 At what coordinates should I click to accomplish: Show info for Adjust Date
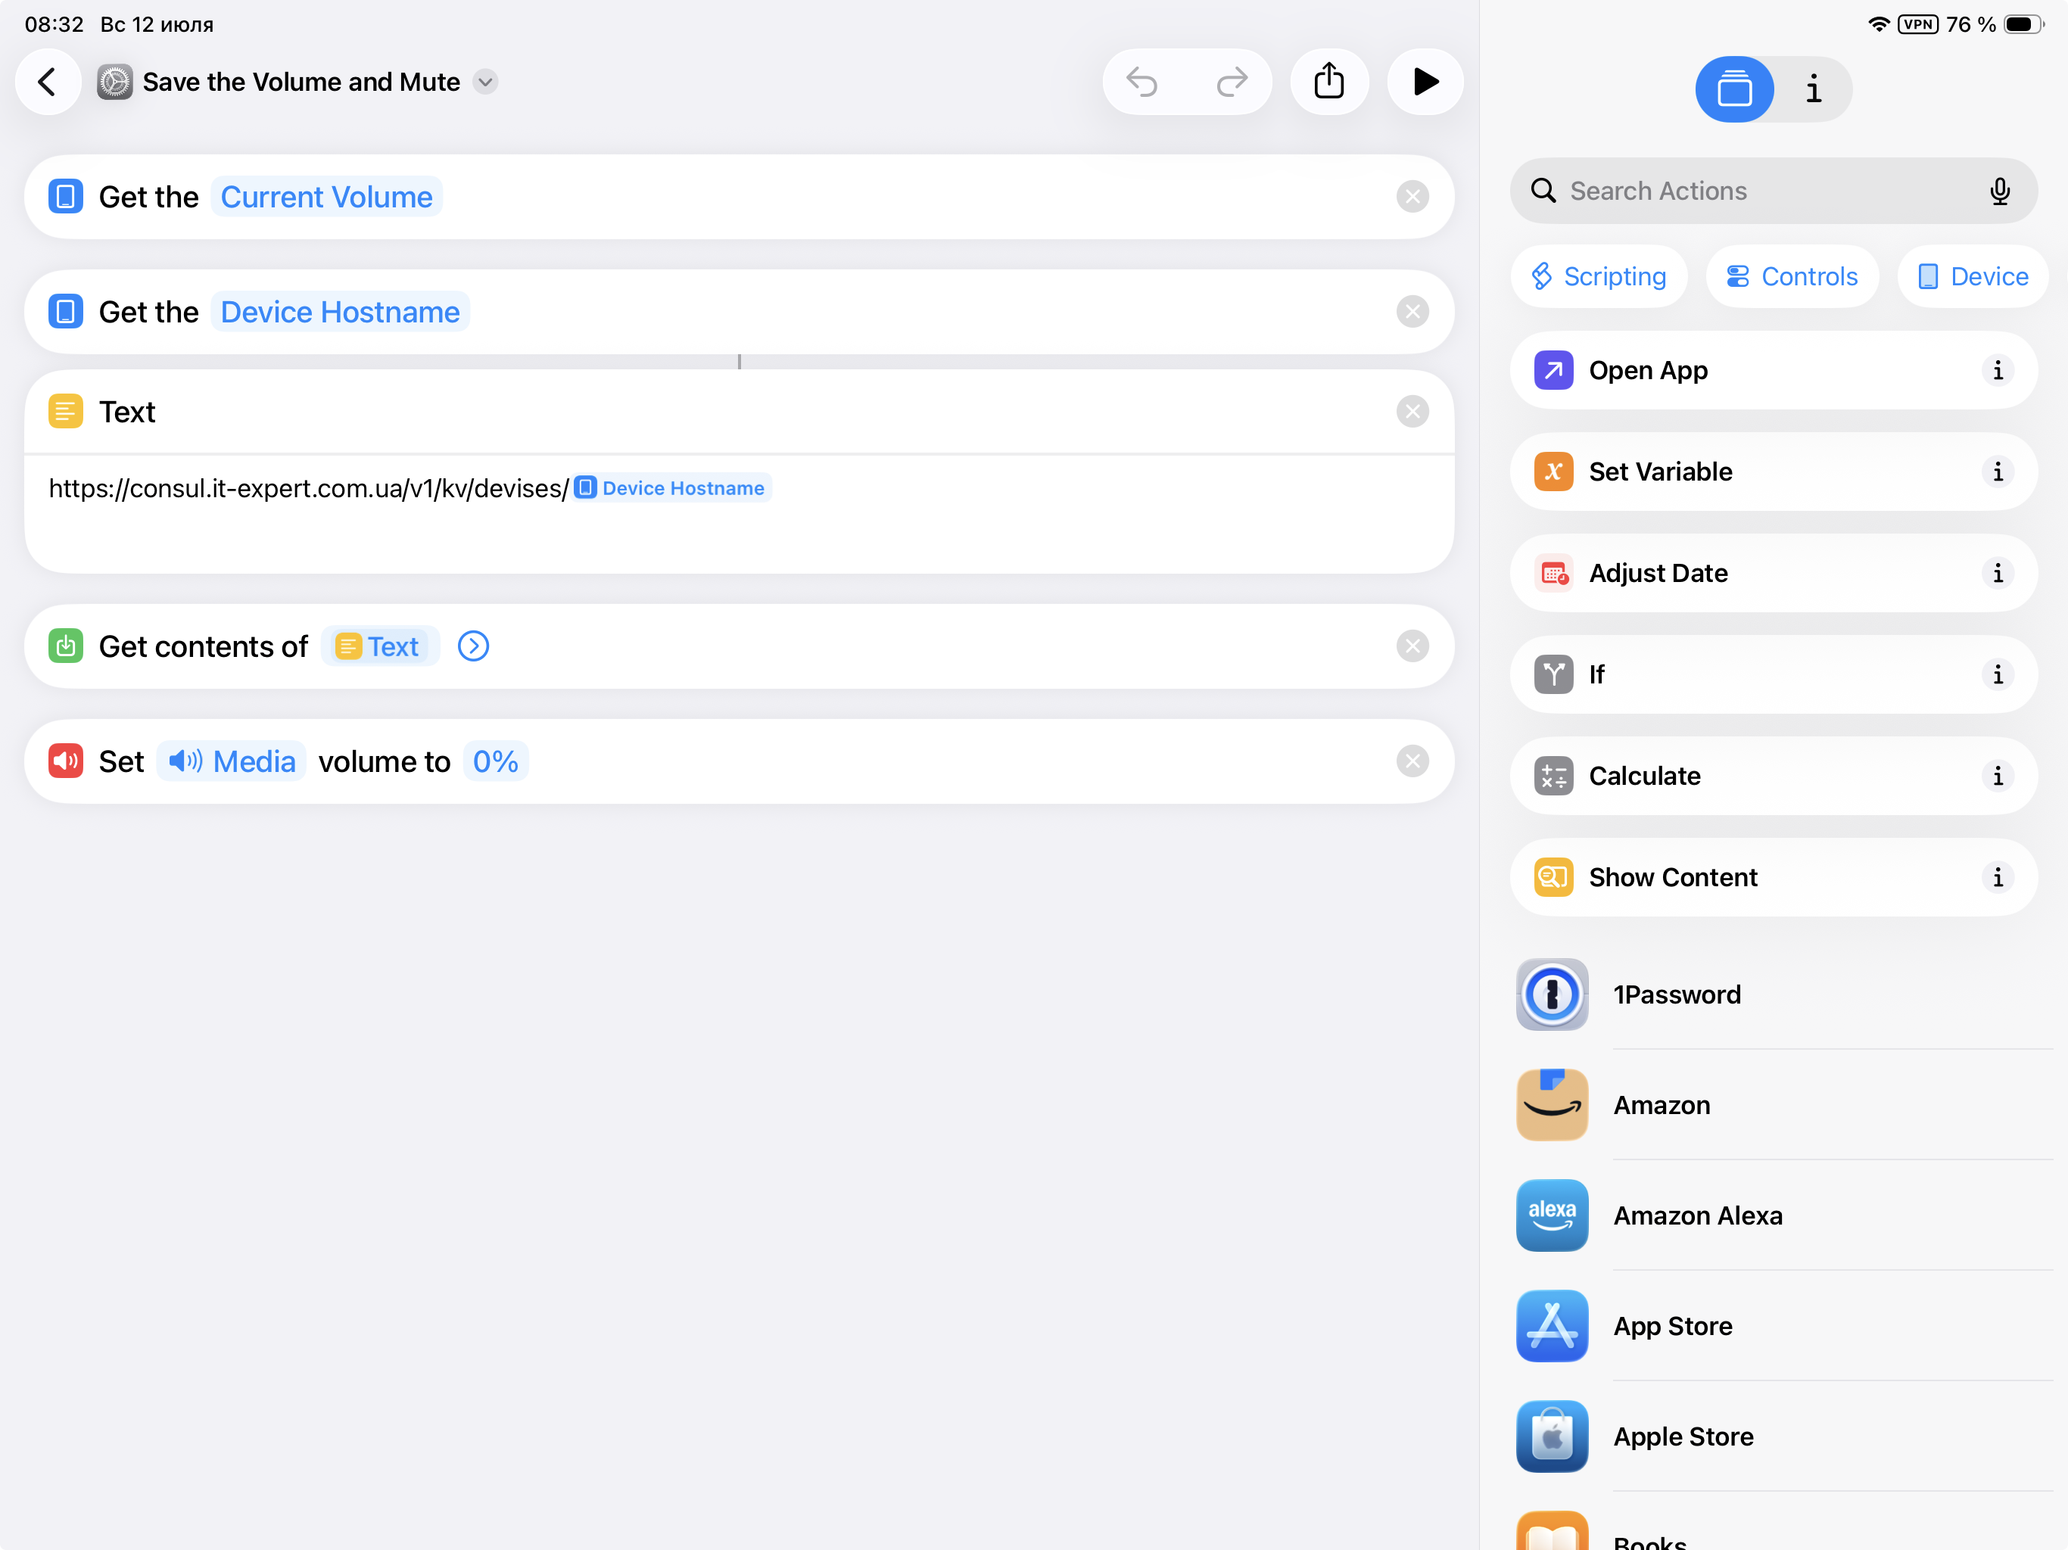[x=1998, y=573]
